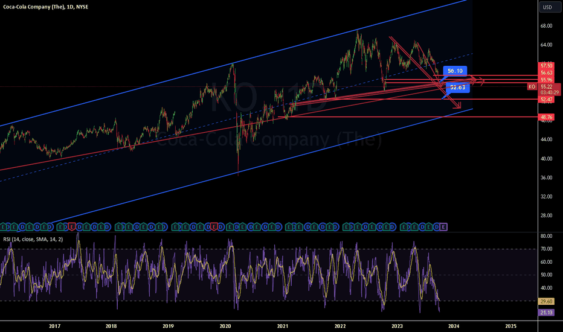Click the 03:40:29 bar countdown

549,92
